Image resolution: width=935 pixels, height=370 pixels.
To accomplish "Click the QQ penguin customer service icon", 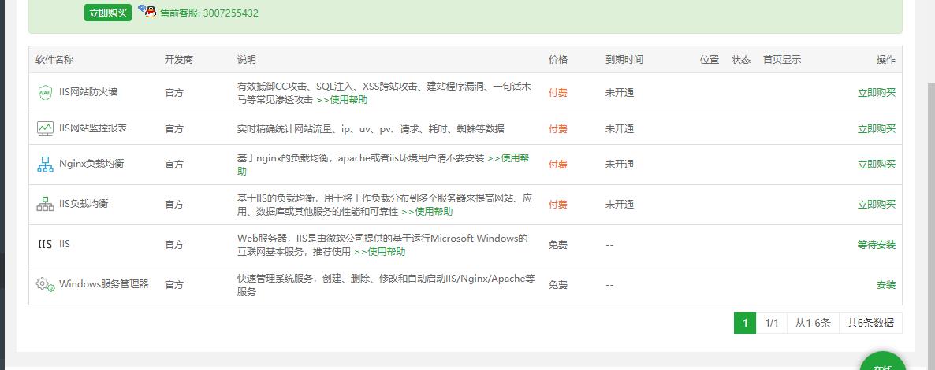I will [148, 11].
